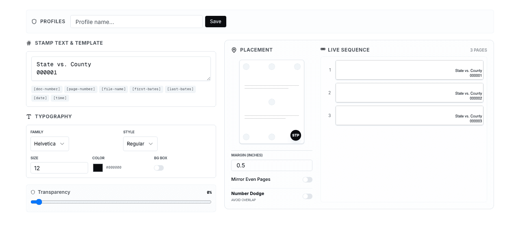Save the current profile
Screen dimensions: 520x245
click(x=216, y=22)
